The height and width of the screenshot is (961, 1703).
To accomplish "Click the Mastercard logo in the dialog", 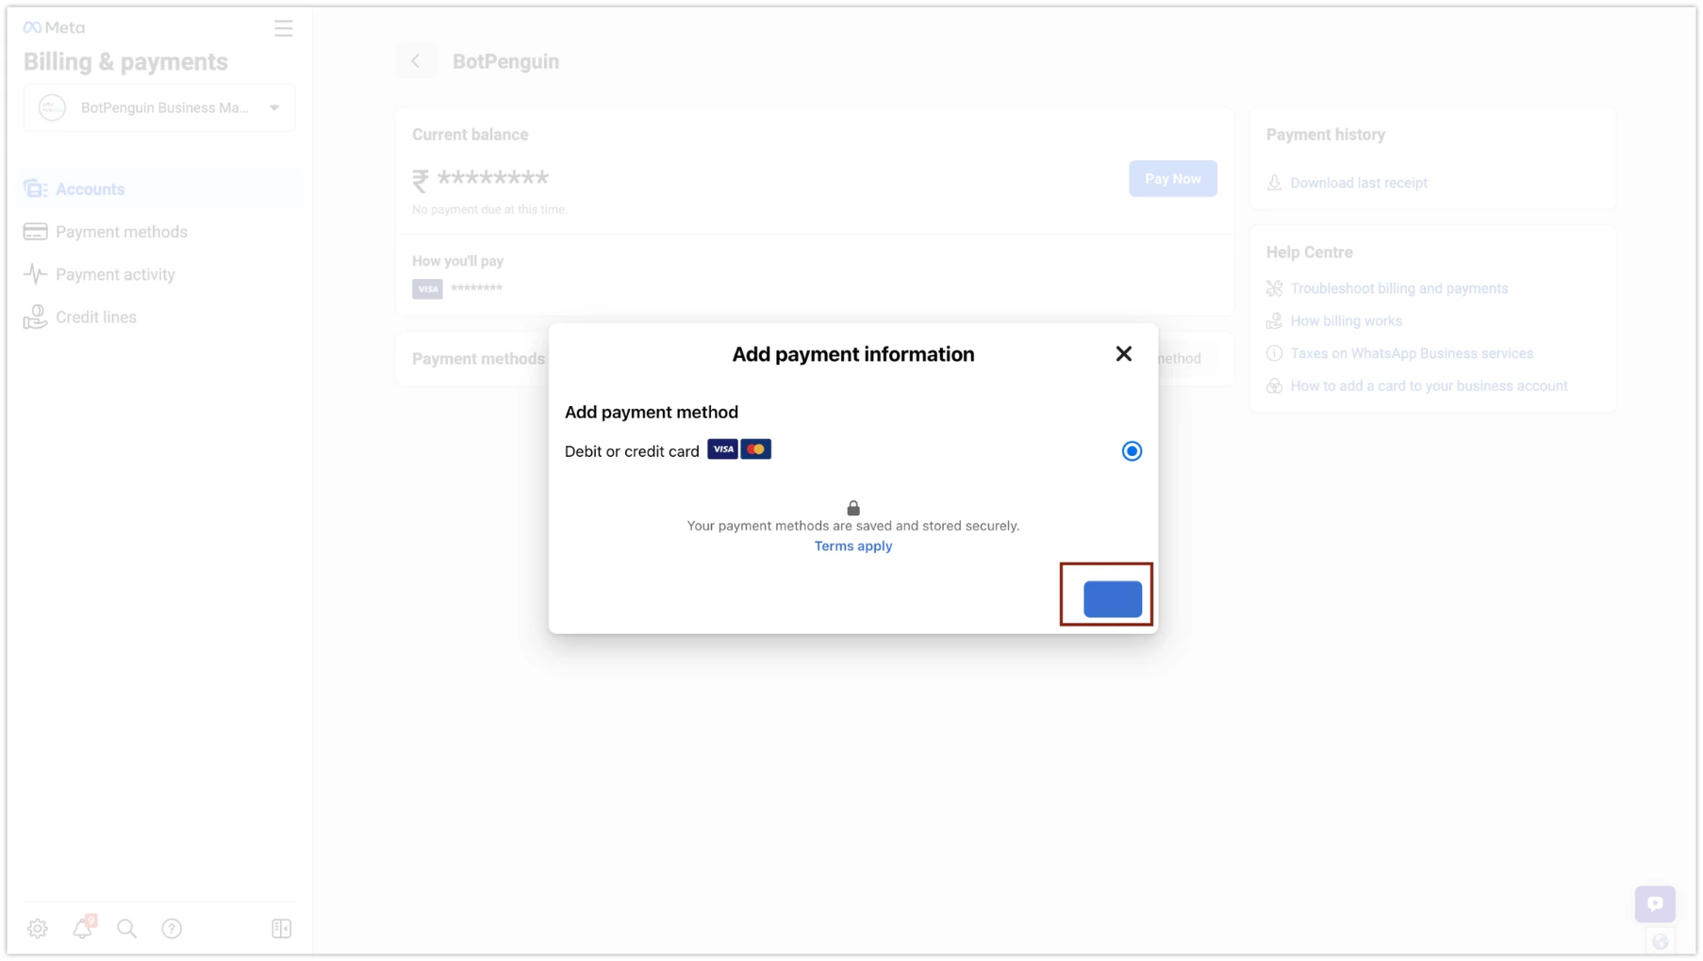I will coord(755,449).
